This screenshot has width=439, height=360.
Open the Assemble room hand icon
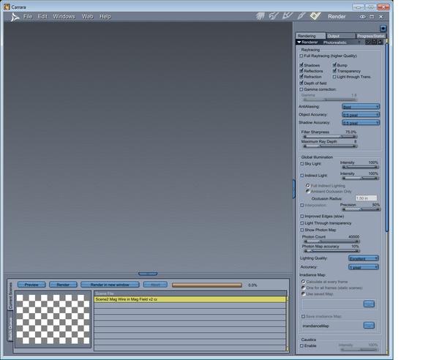[x=260, y=16]
